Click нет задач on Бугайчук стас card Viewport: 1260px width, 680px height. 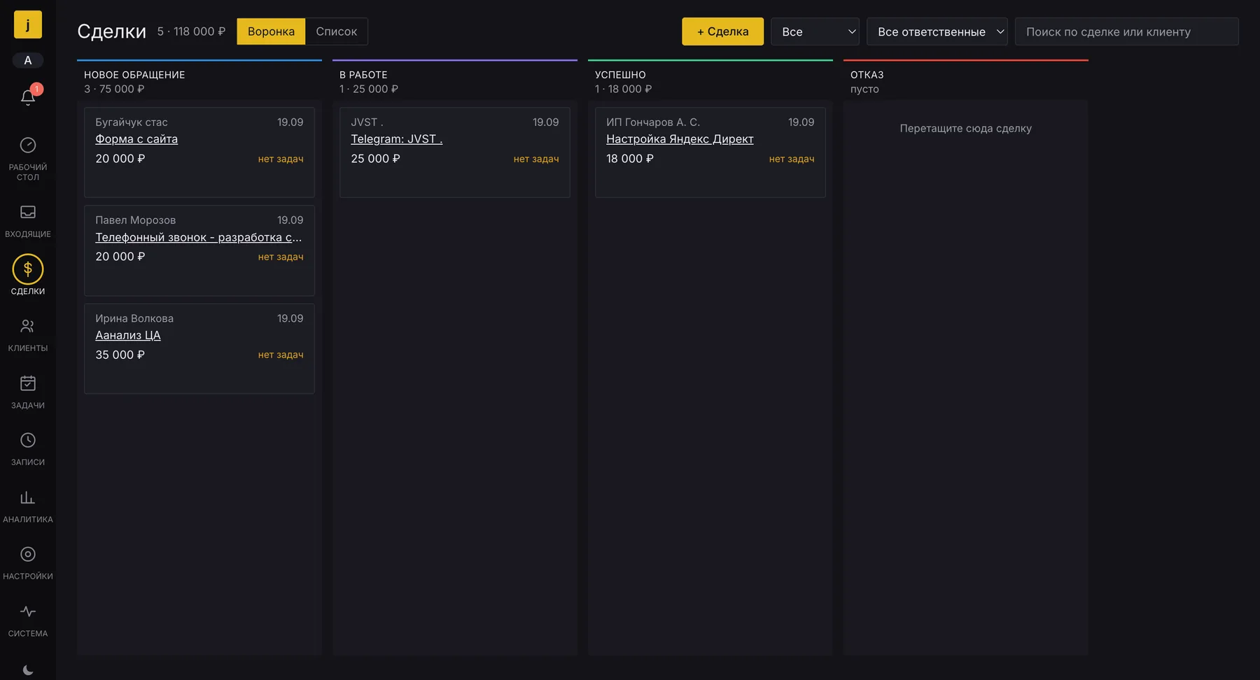[x=281, y=159]
